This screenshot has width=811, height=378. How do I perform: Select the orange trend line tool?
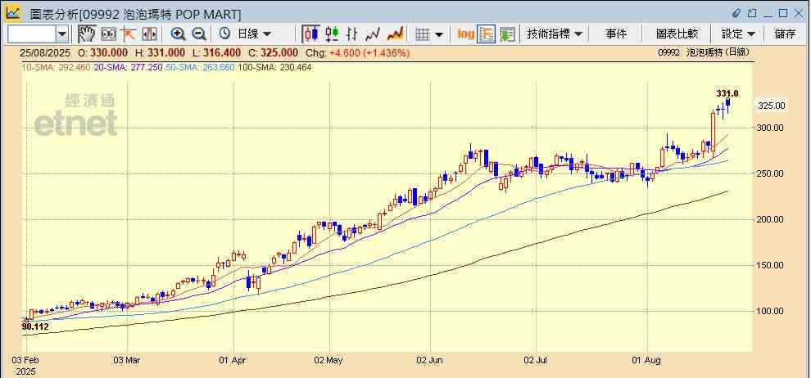coord(128,34)
